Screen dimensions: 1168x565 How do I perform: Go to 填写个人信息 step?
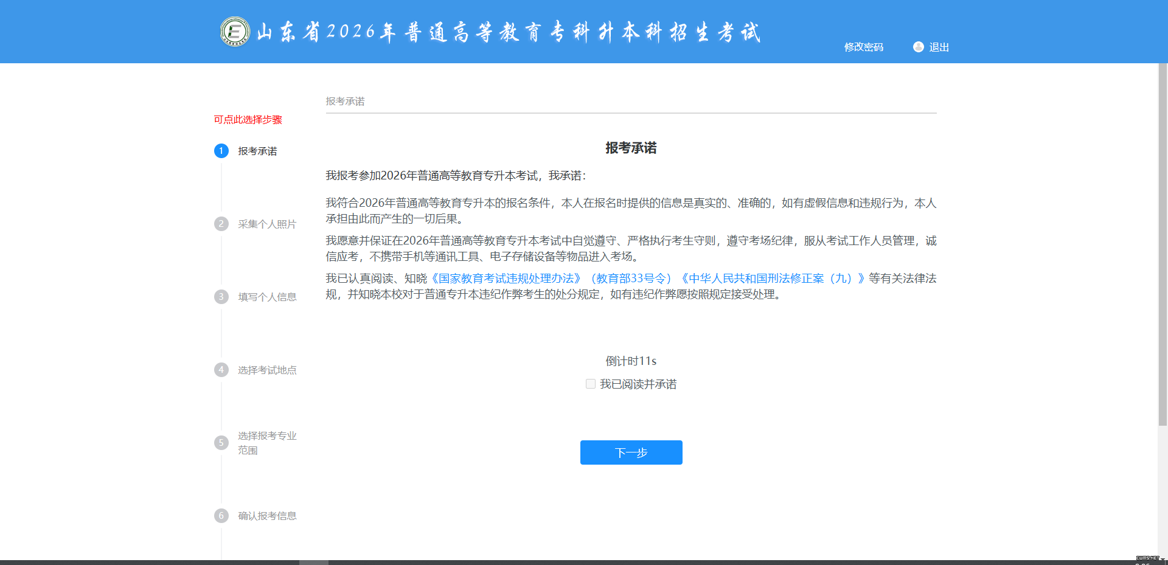coord(267,297)
